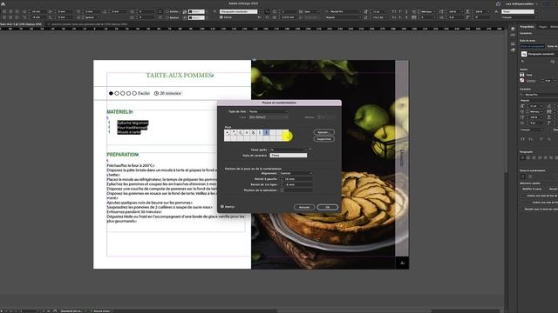The height and width of the screenshot is (313, 558).
Task: Click the Bordure color swatch
Action: pos(196,17)
